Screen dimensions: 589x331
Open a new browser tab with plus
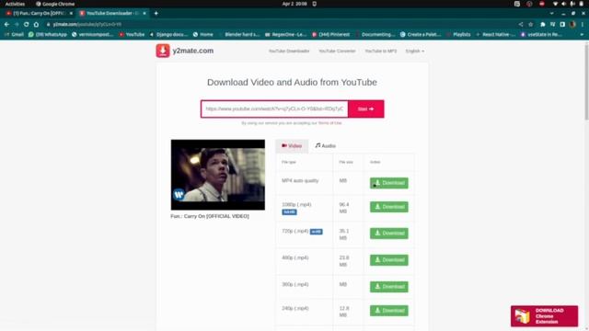(x=156, y=14)
